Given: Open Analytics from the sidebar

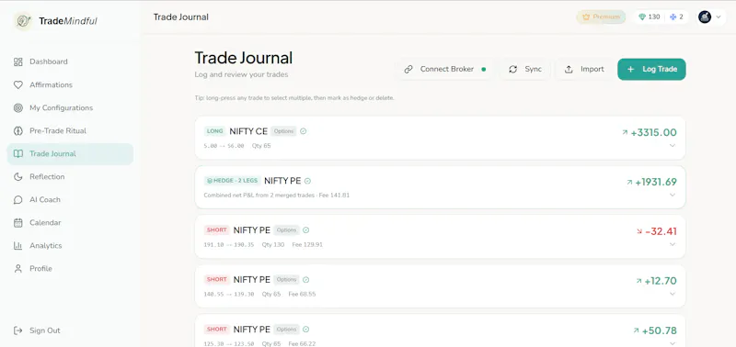Looking at the screenshot, I should click(70, 246).
